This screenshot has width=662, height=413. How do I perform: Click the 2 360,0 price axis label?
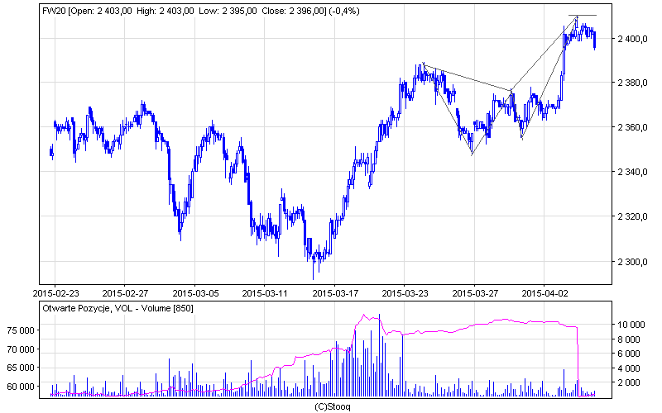point(632,128)
